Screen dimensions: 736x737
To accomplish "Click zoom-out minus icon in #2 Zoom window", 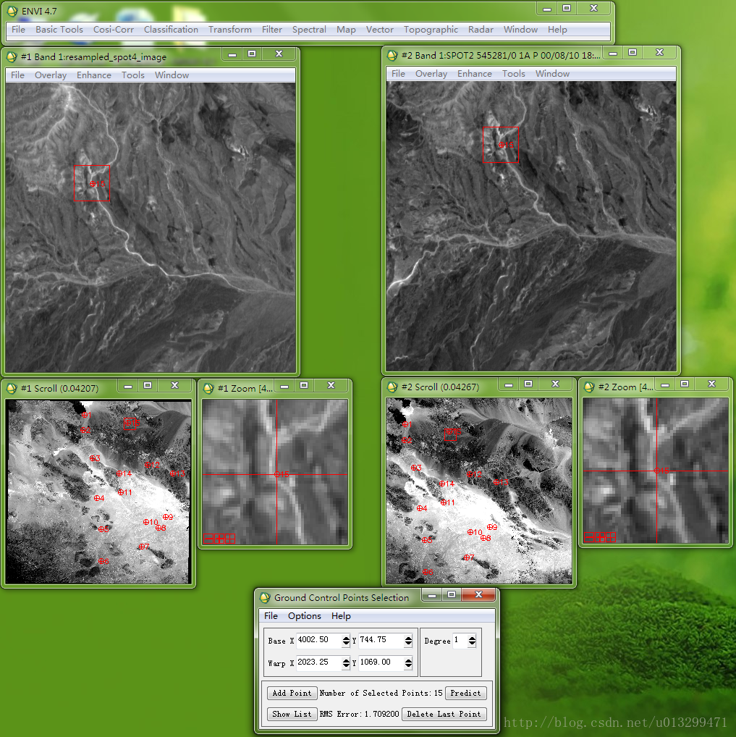I will [589, 536].
